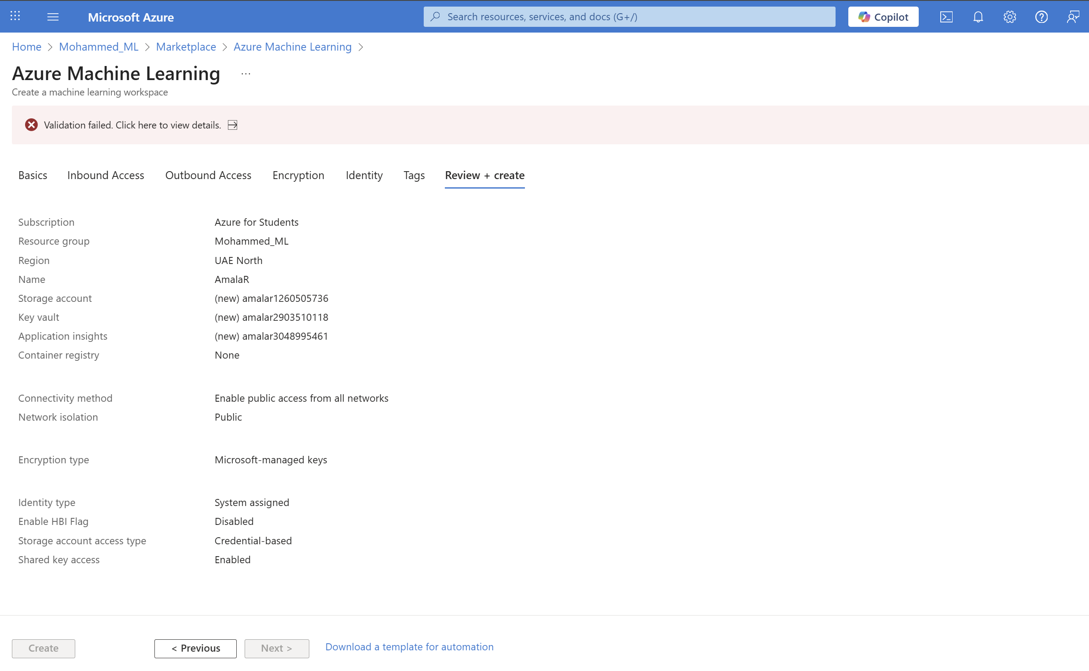1089x671 pixels.
Task: Open Azure Machine Learning breadcrumb link
Action: (x=293, y=47)
